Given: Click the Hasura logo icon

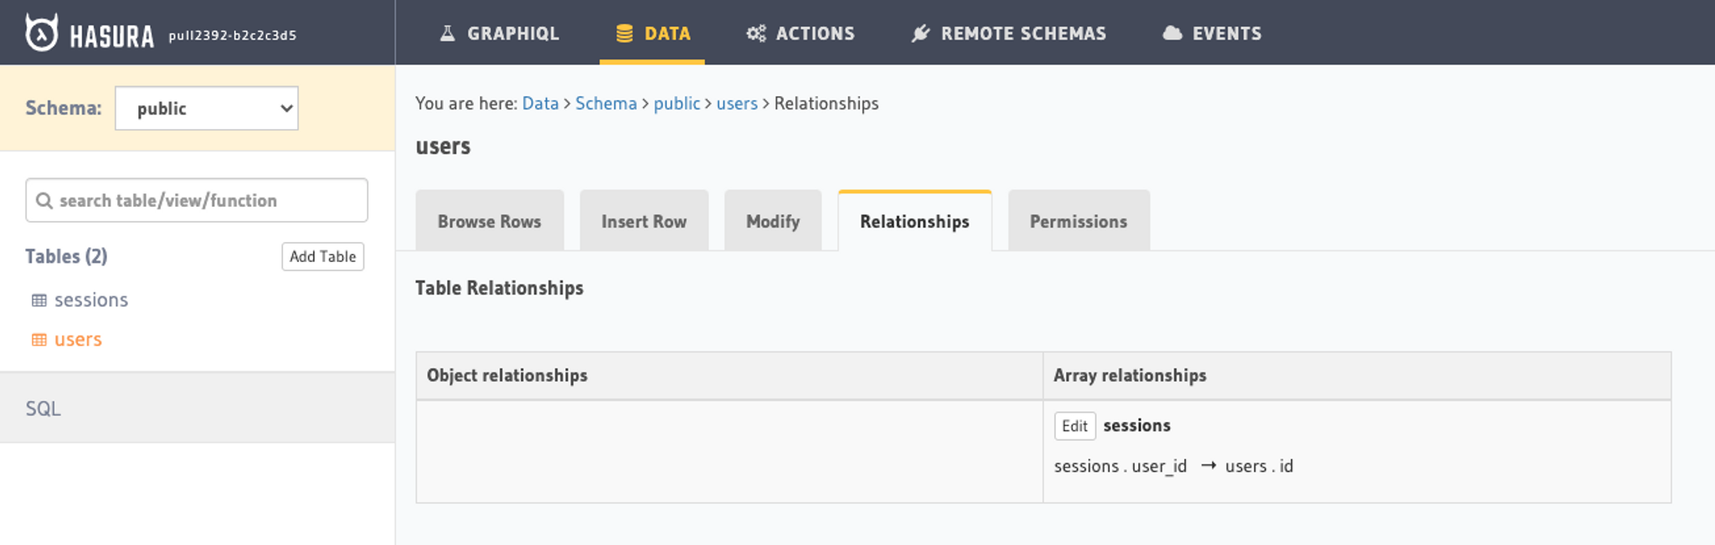Looking at the screenshot, I should [x=41, y=33].
